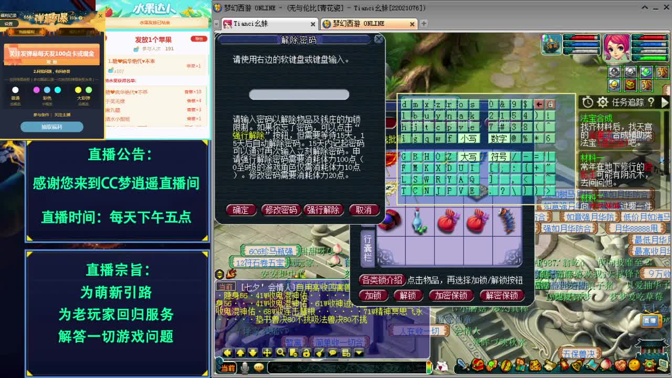Click the 当前 chat channel button
The image size is (672, 378).
(227, 369)
